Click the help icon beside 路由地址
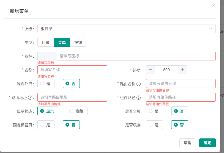 (x=30, y=98)
